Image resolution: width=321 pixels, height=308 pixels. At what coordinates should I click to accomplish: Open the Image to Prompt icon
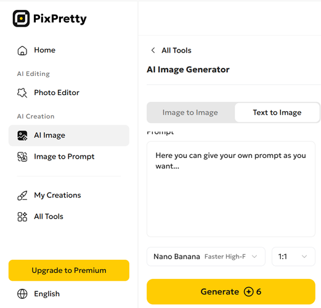tap(22, 157)
